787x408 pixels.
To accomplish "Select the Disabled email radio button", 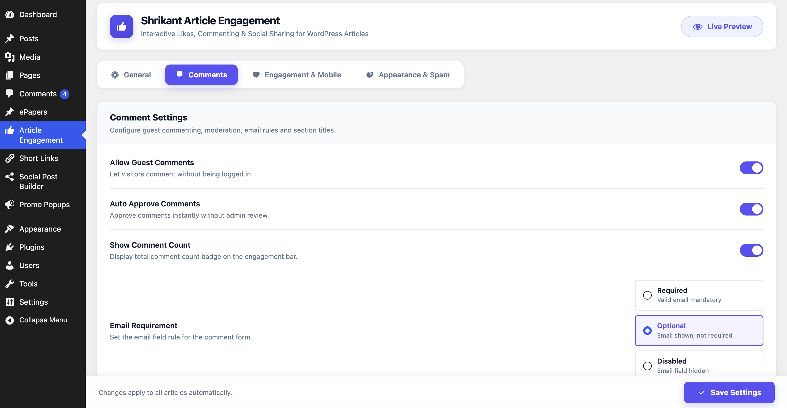I will (647, 366).
